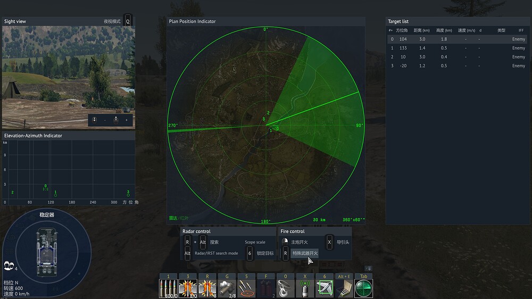Click target marker 2 on radar scope
Image resolution: width=532 pixels, height=299 pixels.
[268, 113]
